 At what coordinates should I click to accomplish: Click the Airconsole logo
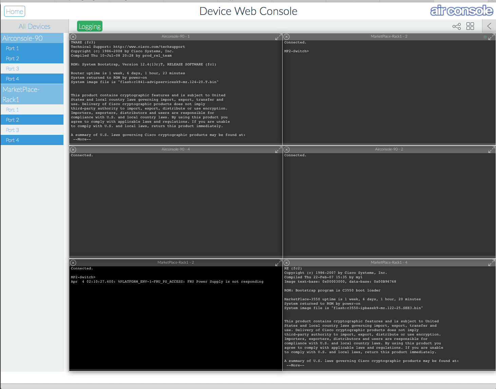[x=461, y=11]
